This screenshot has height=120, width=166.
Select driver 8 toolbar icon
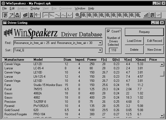pyautogui.click(x=126, y=15)
